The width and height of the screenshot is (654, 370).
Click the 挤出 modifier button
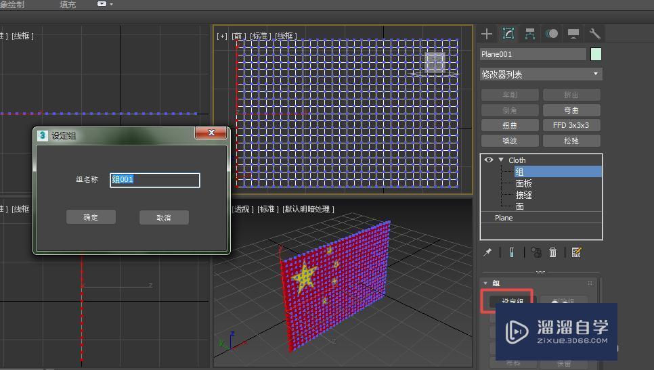(571, 95)
